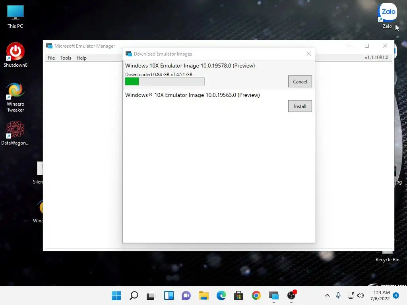Image resolution: width=407 pixels, height=305 pixels.
Task: Select the Recycle Bin desktop icon
Action: click(x=387, y=256)
